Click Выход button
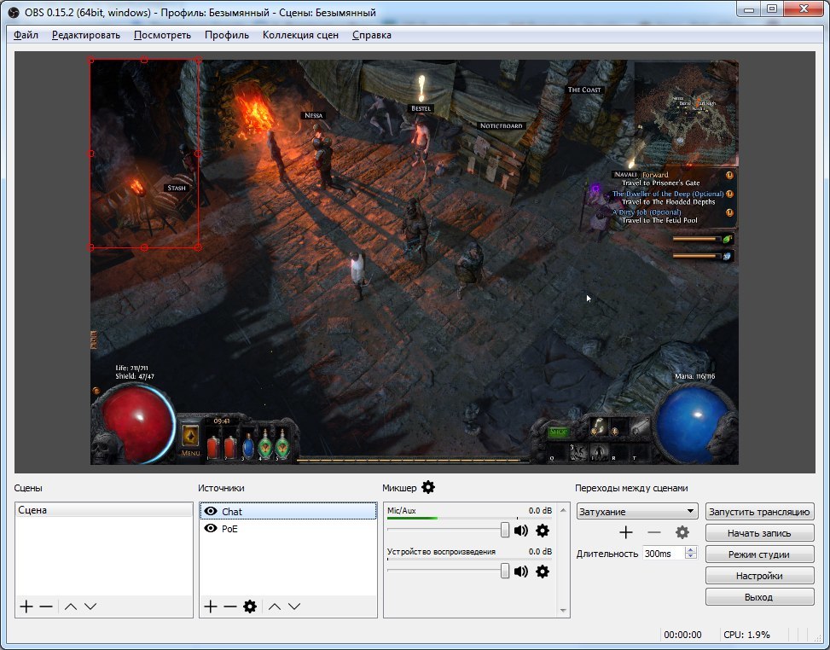The image size is (830, 650). pos(759,596)
